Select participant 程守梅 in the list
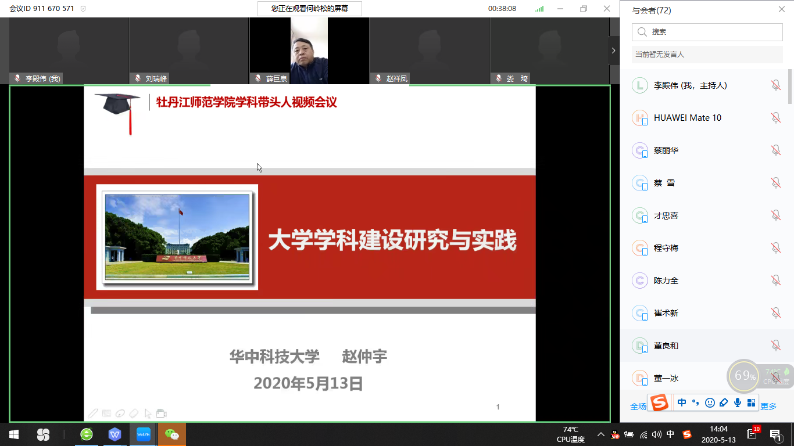This screenshot has width=794, height=446. (x=666, y=248)
